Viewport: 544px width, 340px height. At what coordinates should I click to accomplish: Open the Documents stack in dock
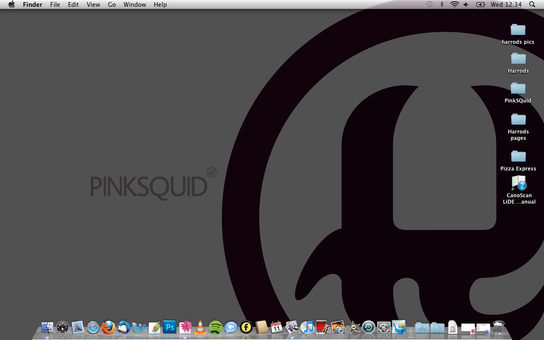pyautogui.click(x=437, y=327)
